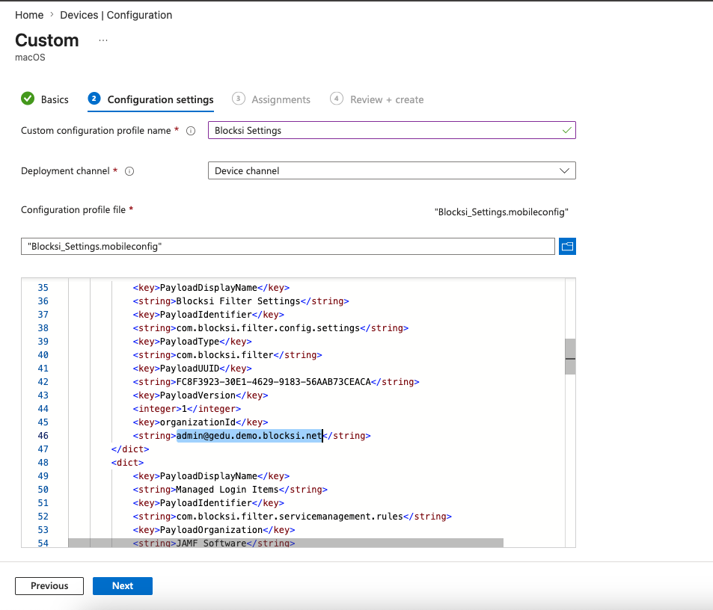Navigate to Home breadcrumb link

click(29, 15)
